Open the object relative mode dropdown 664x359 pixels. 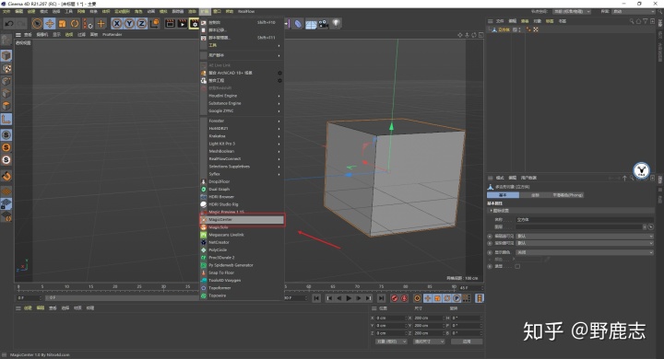[x=391, y=342]
